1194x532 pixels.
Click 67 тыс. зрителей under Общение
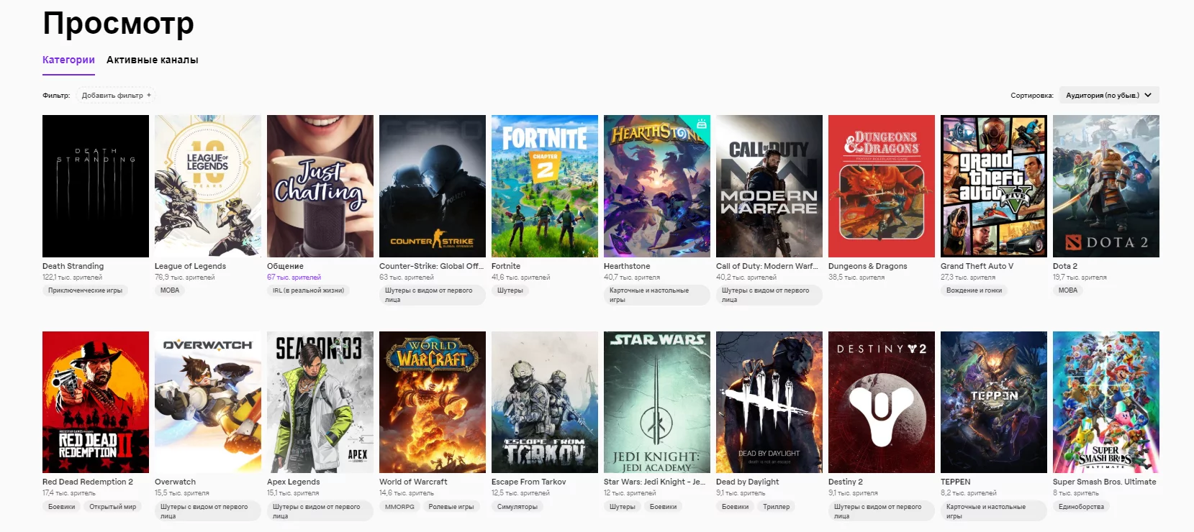tap(294, 278)
